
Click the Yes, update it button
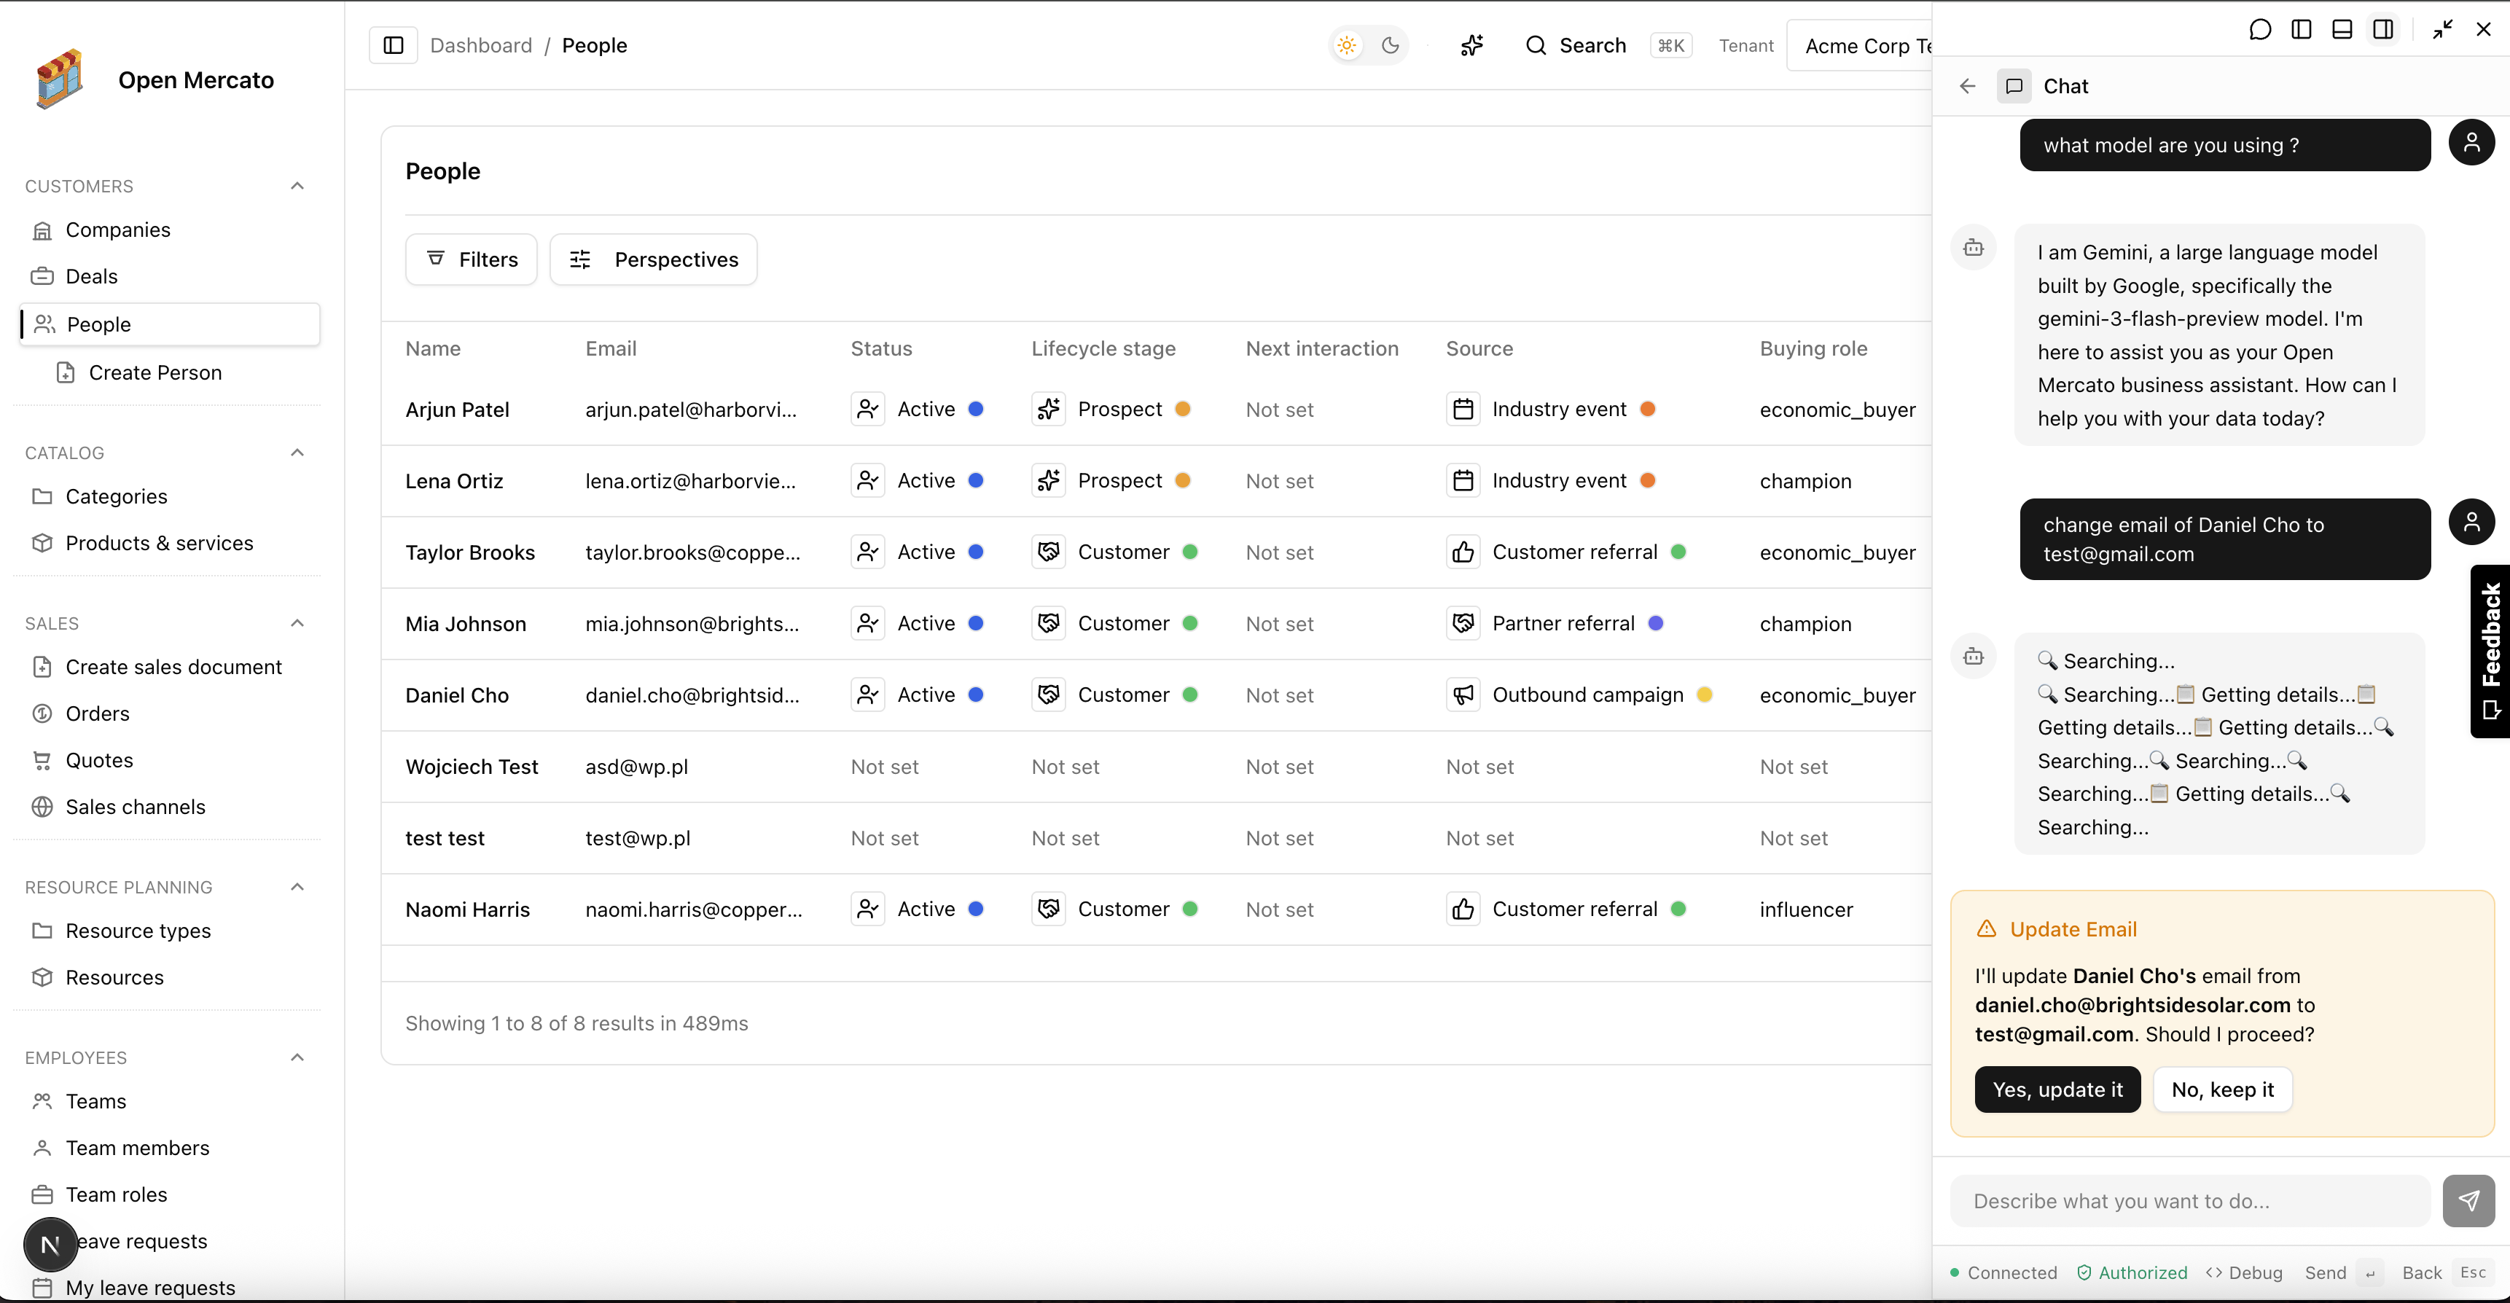click(2057, 1089)
